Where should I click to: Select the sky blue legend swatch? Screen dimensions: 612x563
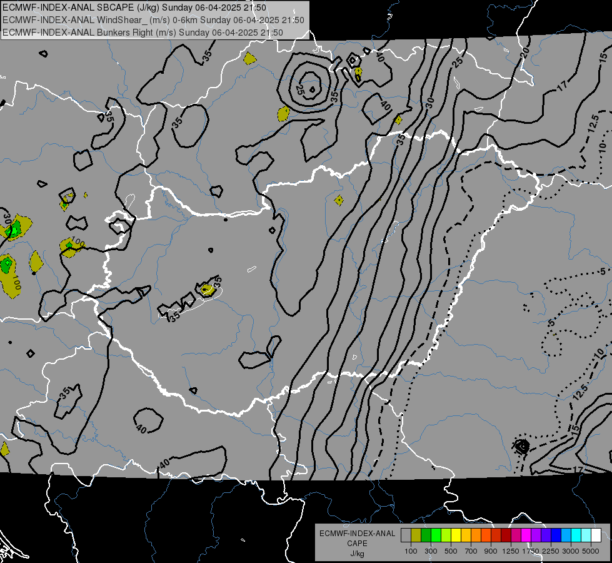pos(566,535)
